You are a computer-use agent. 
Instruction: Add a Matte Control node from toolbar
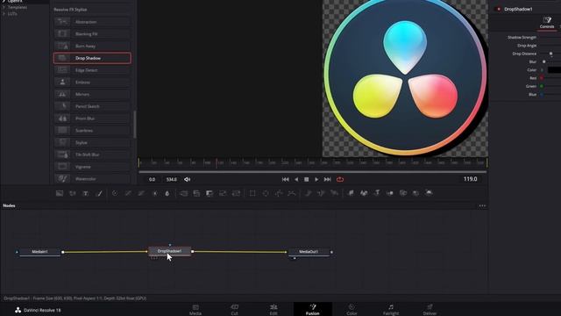(x=209, y=193)
